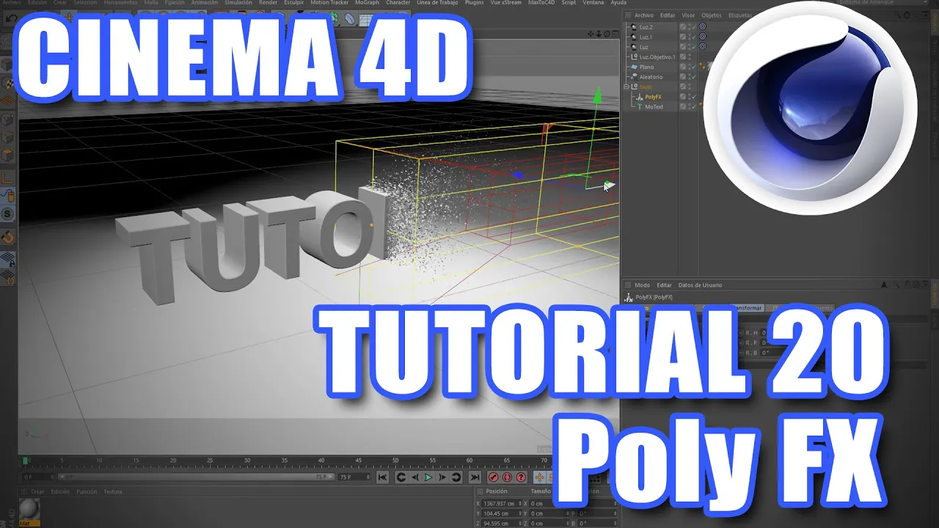Viewport: 939px width, 528px height.
Task: Jump to the next keyframe
Action: click(456, 477)
